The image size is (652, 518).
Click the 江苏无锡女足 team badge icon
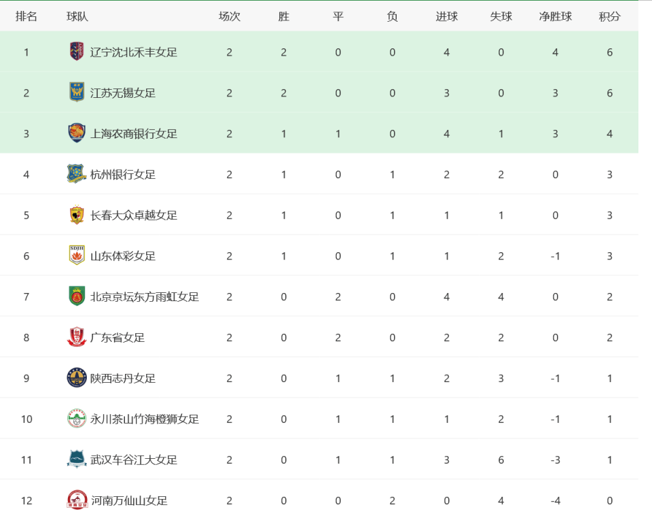[77, 92]
